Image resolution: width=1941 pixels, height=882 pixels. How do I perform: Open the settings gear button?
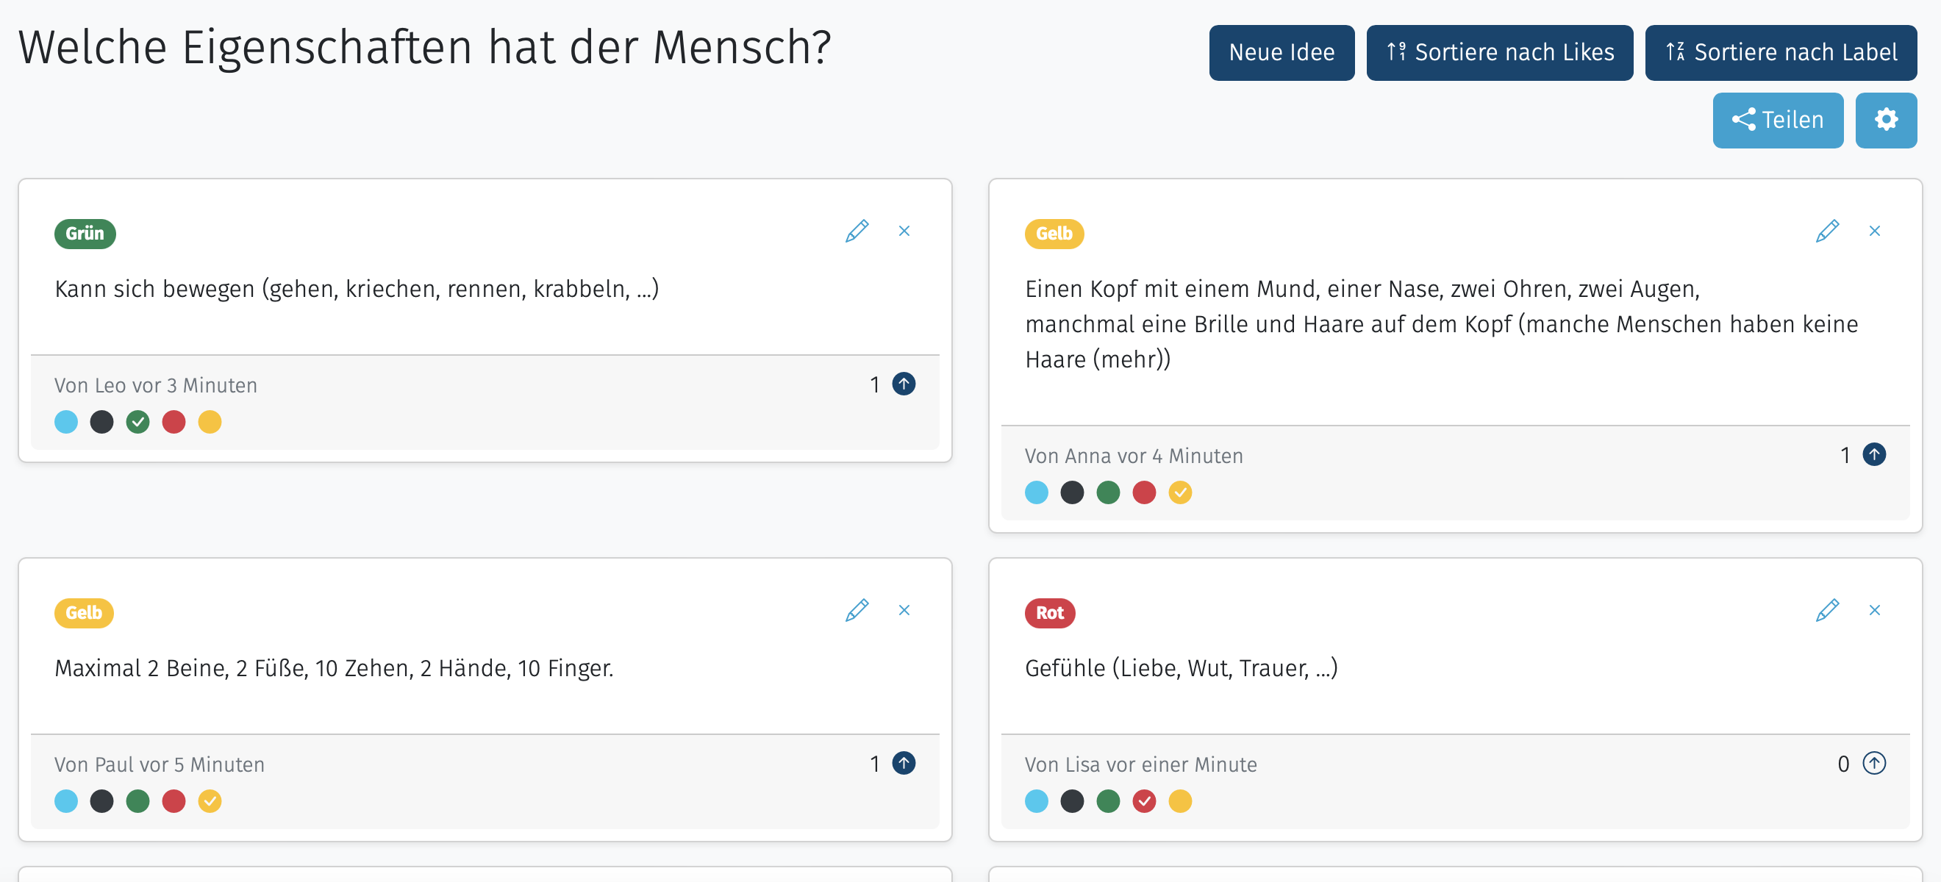pyautogui.click(x=1885, y=120)
